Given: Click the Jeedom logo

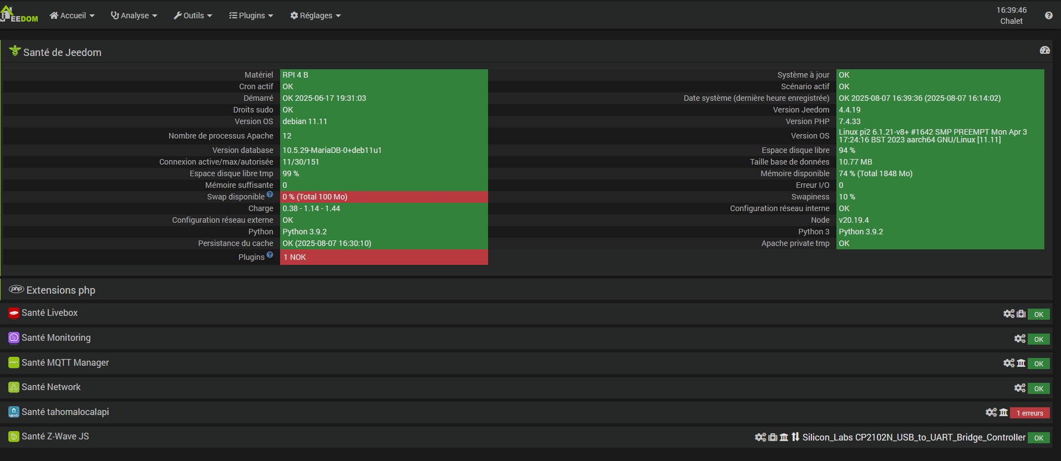Looking at the screenshot, I should (19, 15).
